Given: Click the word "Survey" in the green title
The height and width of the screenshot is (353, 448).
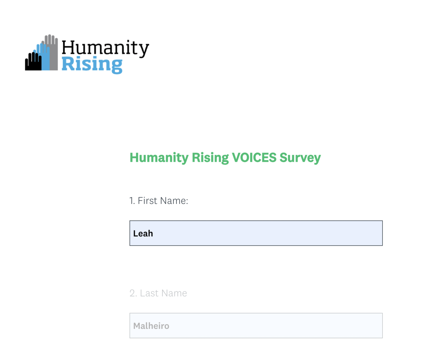Looking at the screenshot, I should (300, 157).
